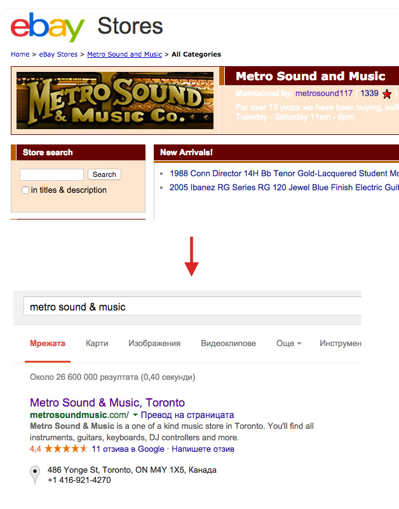Open the 'Metro Sound & Music, Toronto' result
The width and height of the screenshot is (399, 509).
pos(107,403)
